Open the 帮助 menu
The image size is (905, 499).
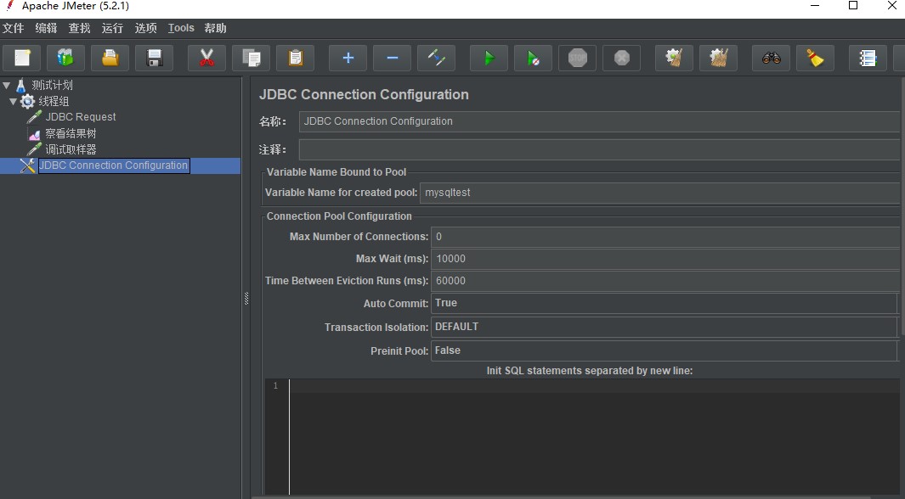215,28
